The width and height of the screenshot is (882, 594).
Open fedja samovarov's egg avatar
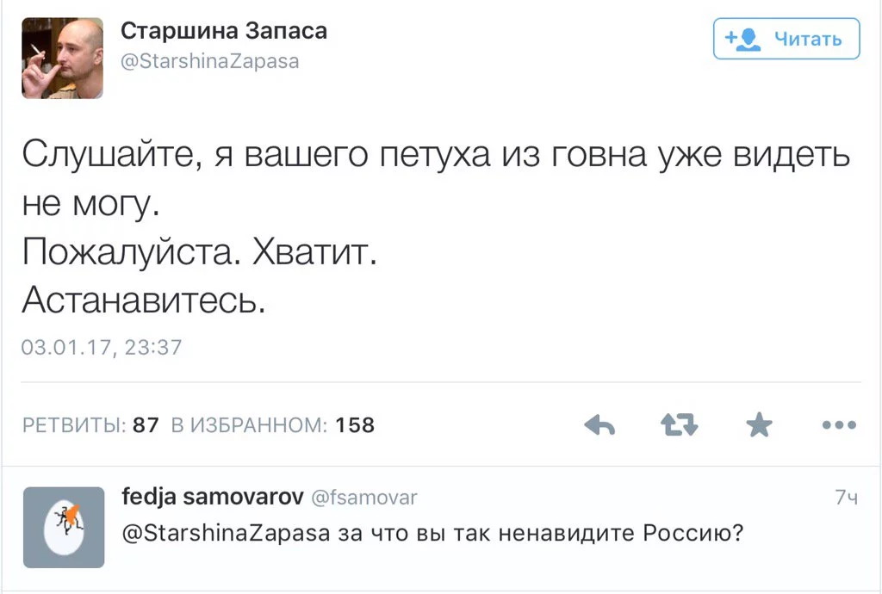click(63, 527)
